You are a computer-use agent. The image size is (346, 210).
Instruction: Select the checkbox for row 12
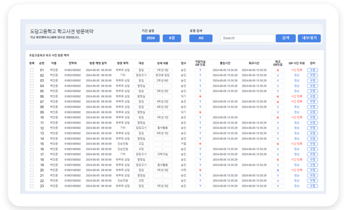coord(32,128)
